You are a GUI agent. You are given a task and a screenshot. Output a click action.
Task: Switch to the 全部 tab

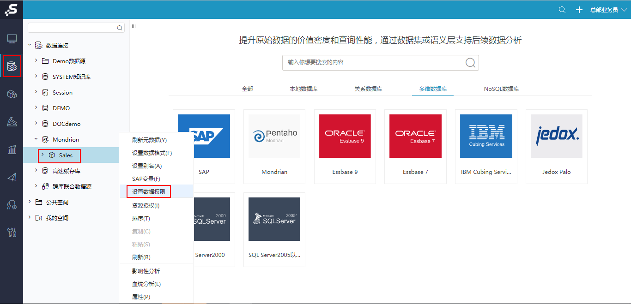pyautogui.click(x=248, y=89)
